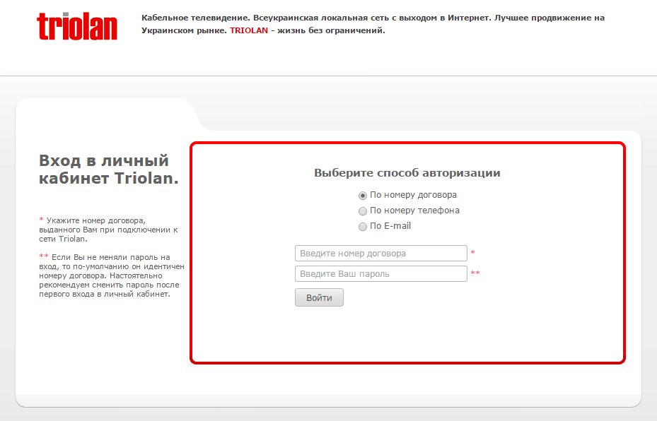The image size is (657, 421).
Task: Click the heading Выберите способ авторизации
Action: tap(407, 173)
